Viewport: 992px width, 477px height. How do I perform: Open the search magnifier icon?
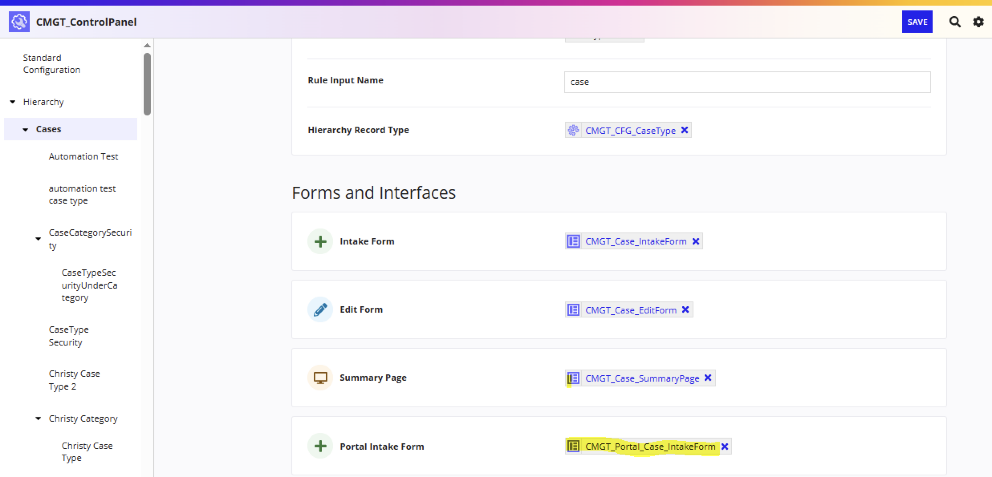pyautogui.click(x=955, y=22)
